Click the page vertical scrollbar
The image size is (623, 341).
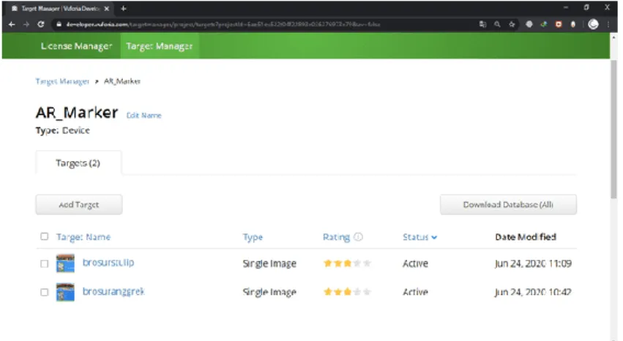[x=614, y=129]
